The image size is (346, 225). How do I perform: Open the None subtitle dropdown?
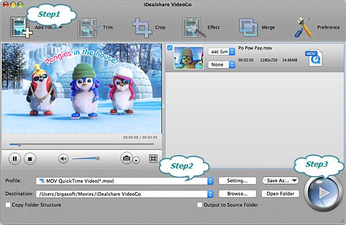(221, 65)
